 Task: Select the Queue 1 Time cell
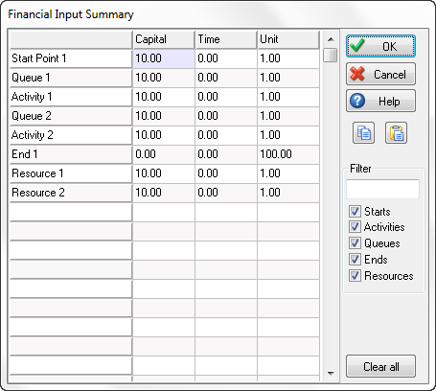point(226,78)
